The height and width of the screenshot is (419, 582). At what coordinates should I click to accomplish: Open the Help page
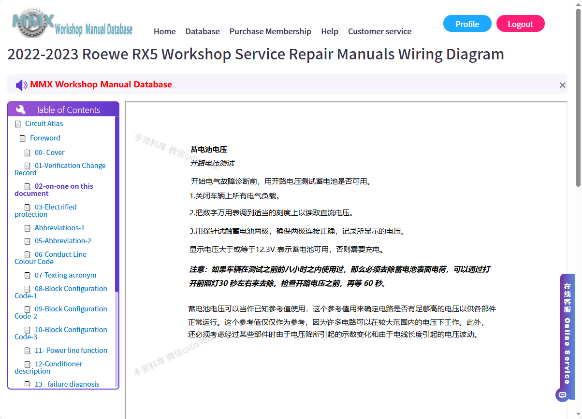pos(330,31)
